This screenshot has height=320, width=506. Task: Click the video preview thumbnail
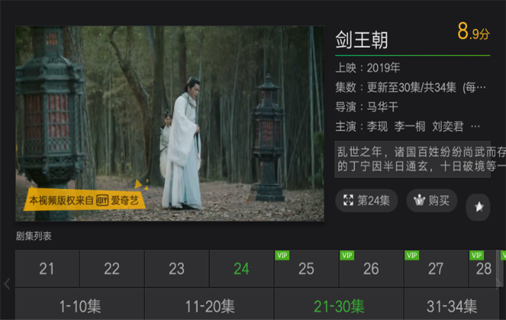170,124
